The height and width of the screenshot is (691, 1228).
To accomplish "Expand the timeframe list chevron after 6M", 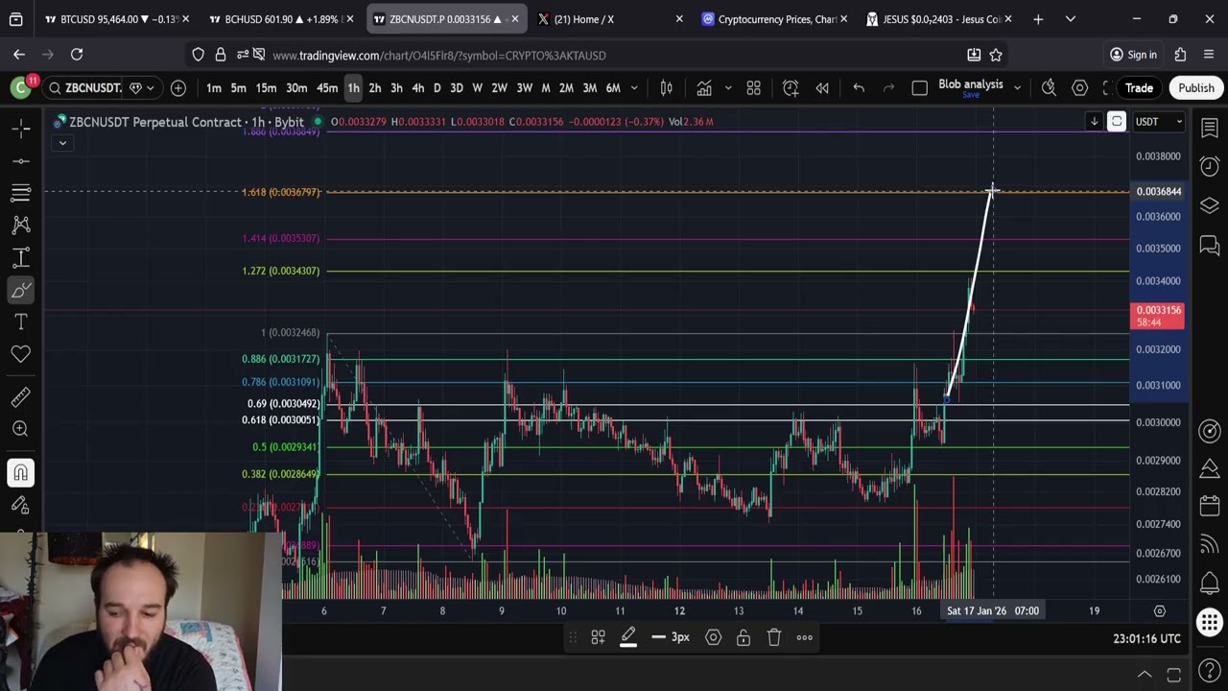I will click(634, 88).
